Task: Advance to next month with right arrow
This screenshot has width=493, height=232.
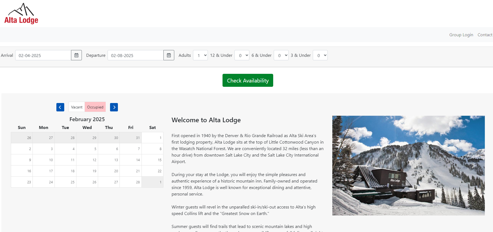Action: point(114,107)
